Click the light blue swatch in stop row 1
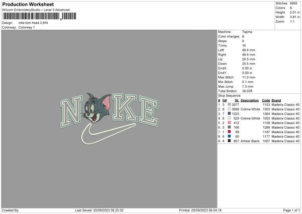The height and width of the screenshot is (214, 302). 229,104
